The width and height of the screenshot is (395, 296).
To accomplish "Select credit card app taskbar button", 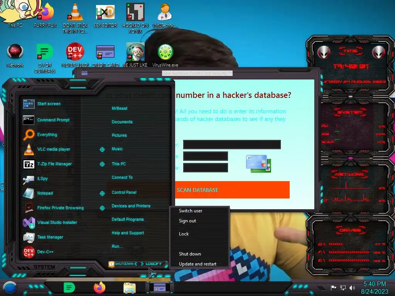I will 159,288.
